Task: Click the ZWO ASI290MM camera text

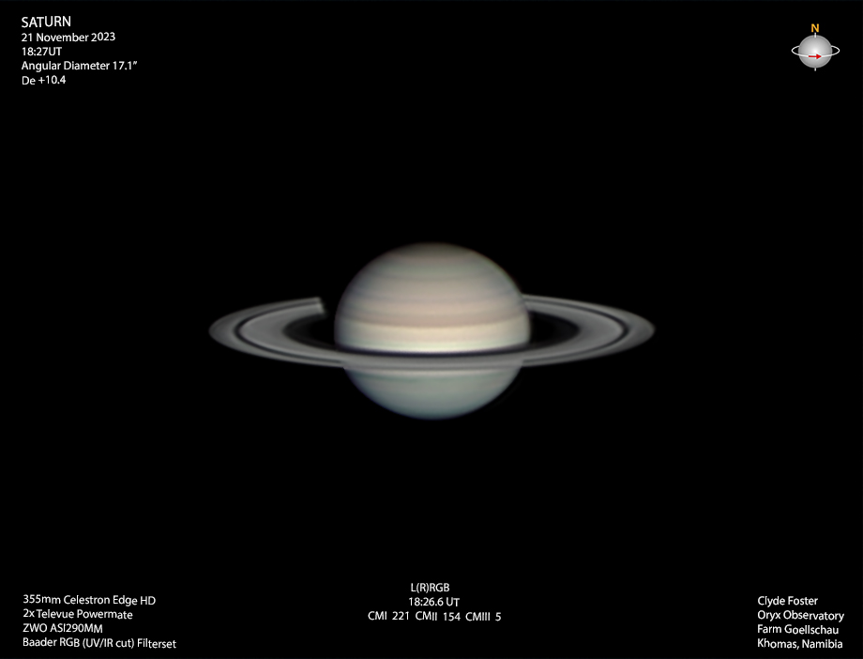Action: click(63, 628)
